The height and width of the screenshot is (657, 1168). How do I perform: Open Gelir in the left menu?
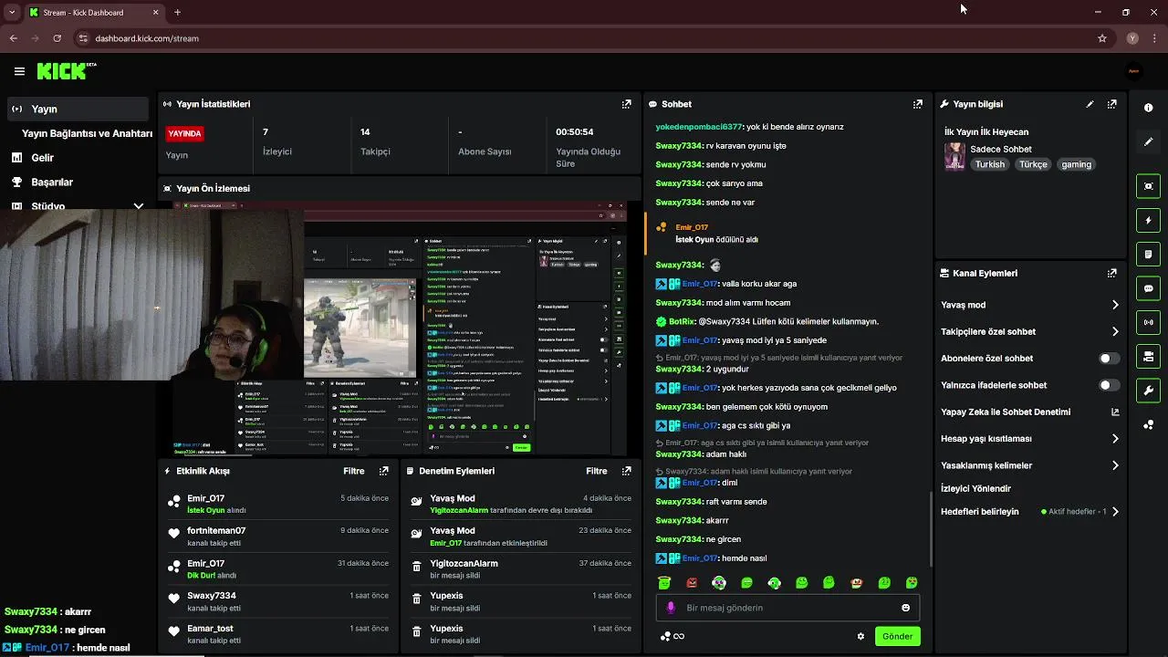tap(42, 158)
